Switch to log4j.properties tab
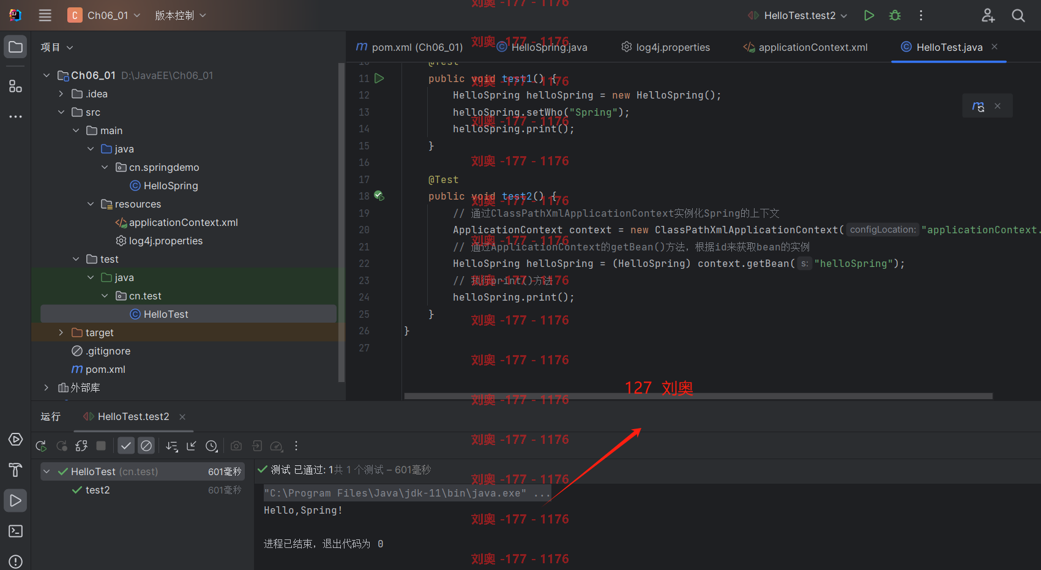Image resolution: width=1041 pixels, height=570 pixels. (666, 47)
